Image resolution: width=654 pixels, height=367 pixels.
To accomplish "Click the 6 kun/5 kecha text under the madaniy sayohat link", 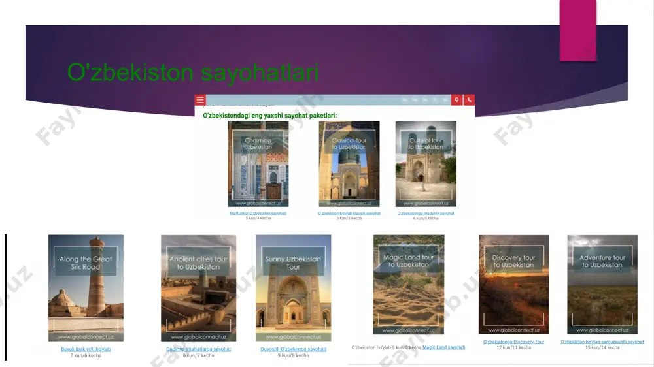I will pos(426,218).
